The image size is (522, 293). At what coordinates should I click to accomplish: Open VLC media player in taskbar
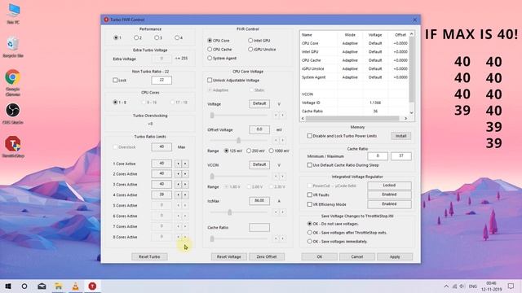click(x=76, y=286)
